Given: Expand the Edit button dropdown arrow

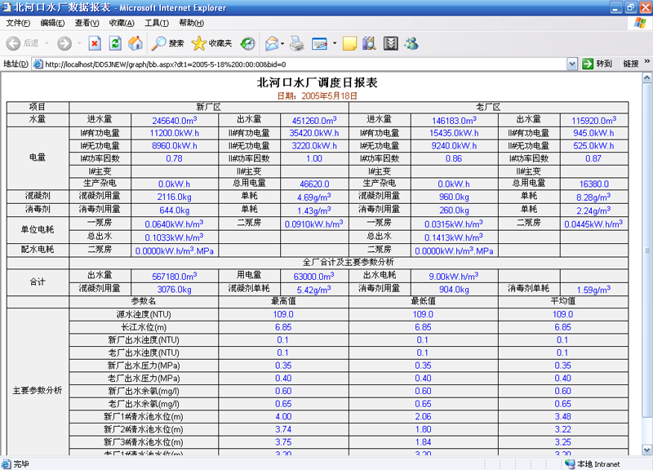Looking at the screenshot, I should pos(334,43).
